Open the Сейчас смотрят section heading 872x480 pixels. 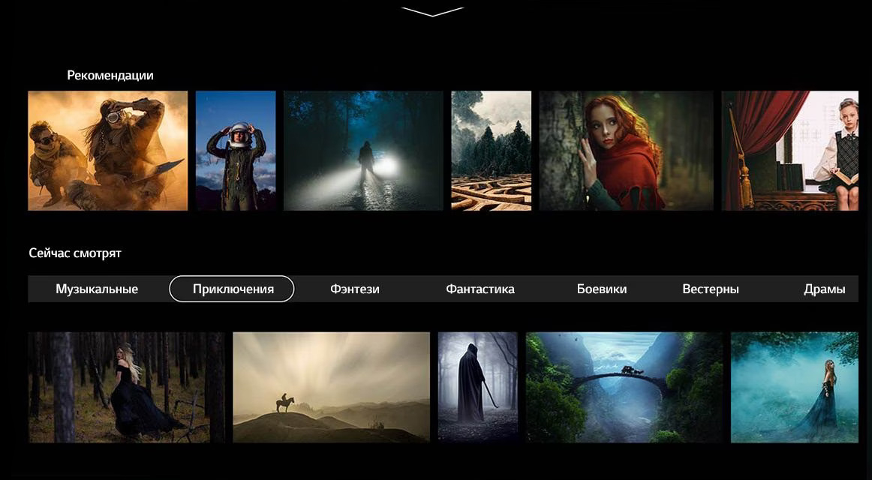pyautogui.click(x=75, y=253)
